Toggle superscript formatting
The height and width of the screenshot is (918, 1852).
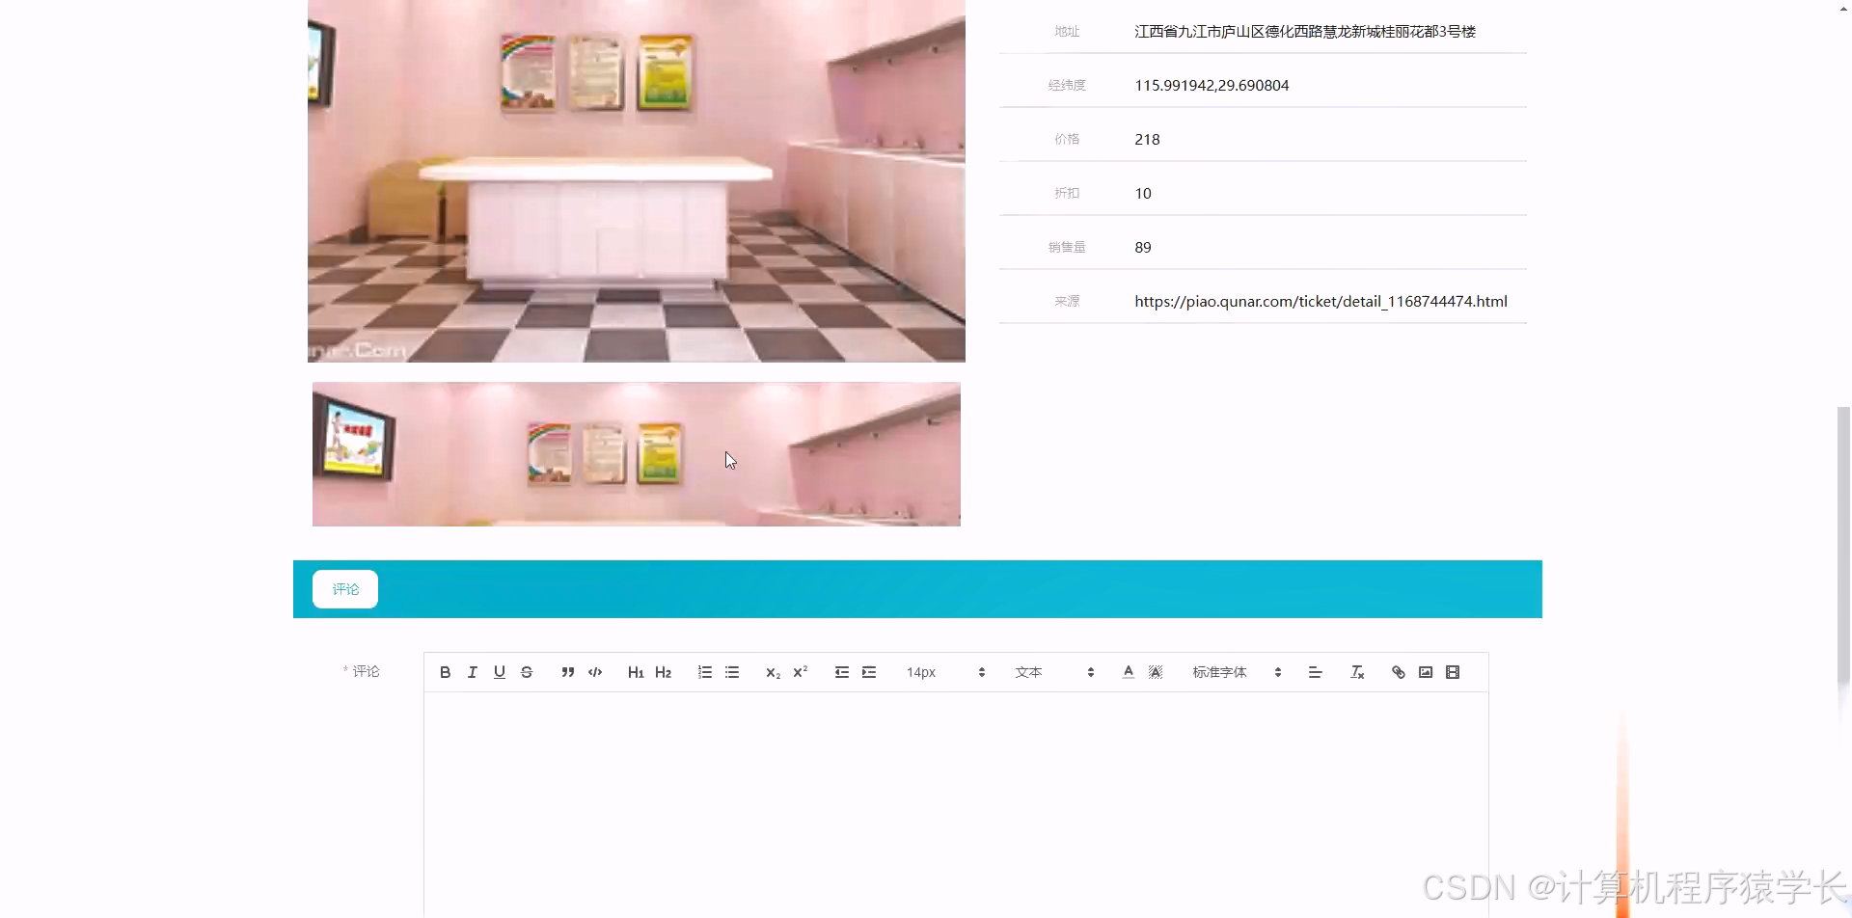click(x=800, y=671)
